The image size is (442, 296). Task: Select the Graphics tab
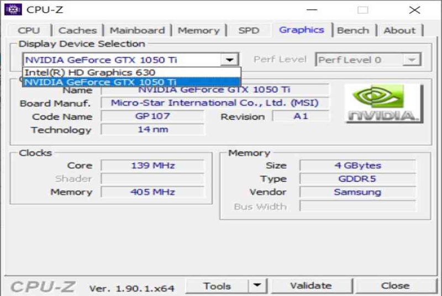(x=302, y=30)
